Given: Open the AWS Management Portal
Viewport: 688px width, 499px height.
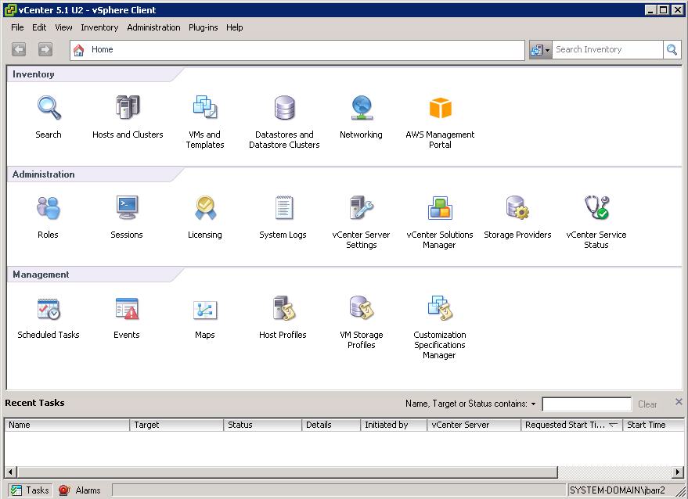Looking at the screenshot, I should (440, 108).
